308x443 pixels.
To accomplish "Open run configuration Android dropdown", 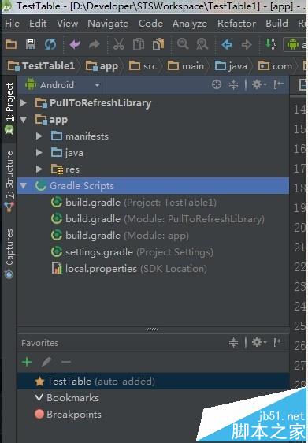I will (x=295, y=45).
